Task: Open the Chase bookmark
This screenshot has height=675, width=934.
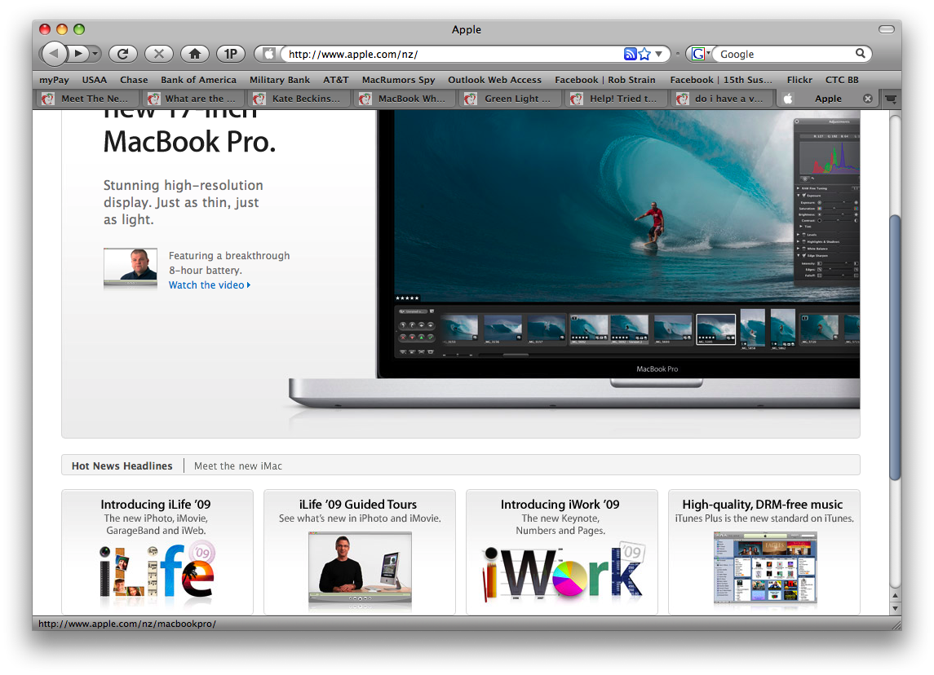Action: [134, 80]
